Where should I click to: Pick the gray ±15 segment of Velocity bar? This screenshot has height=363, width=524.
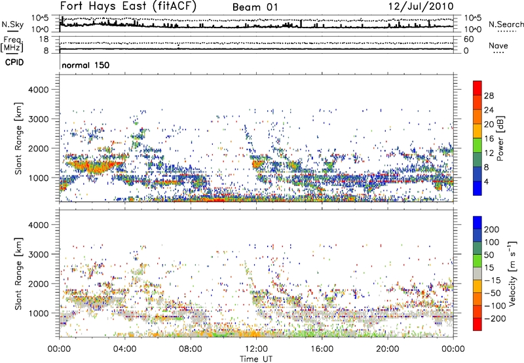[x=477, y=273]
